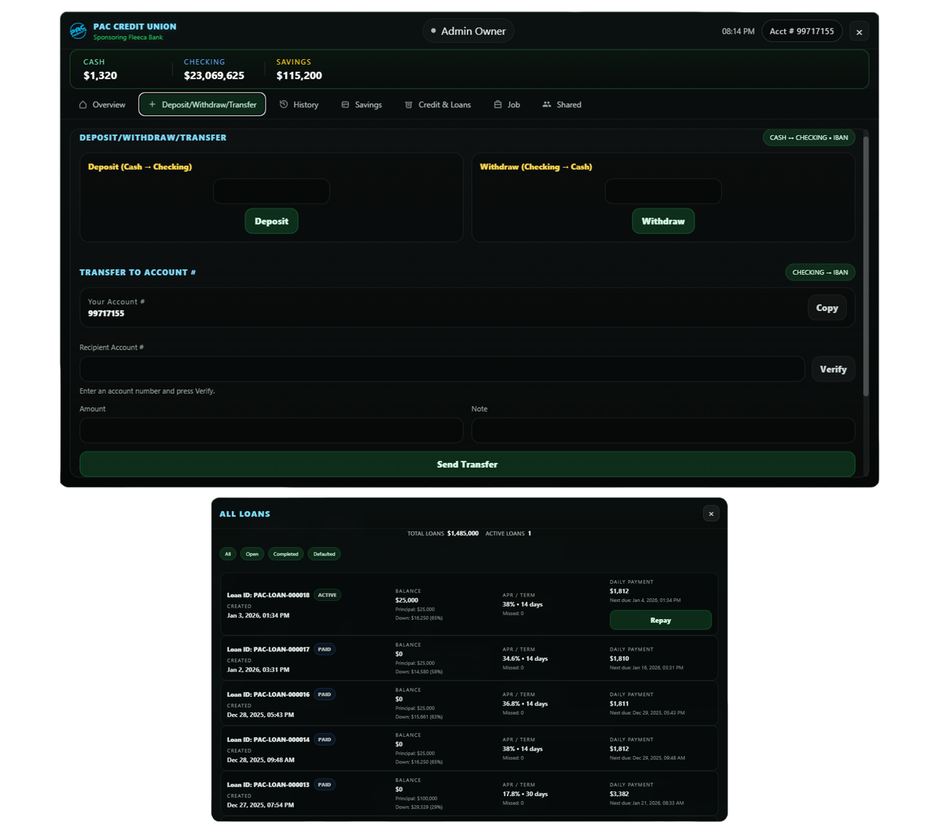
Task: Select Loan ID: PAC-LOAN-000016 text
Action: 268,694
